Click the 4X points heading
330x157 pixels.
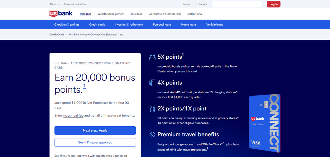pos(170,83)
